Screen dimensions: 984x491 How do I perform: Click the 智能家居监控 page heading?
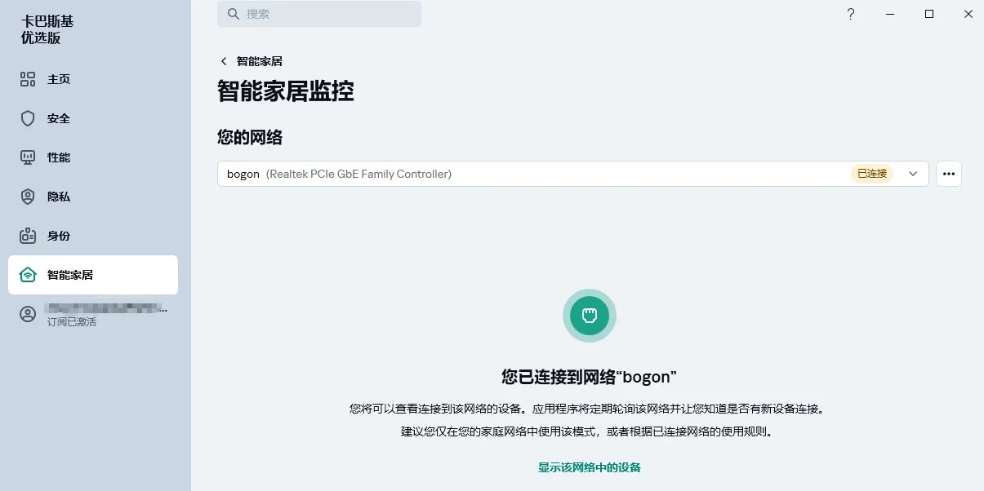pos(286,91)
